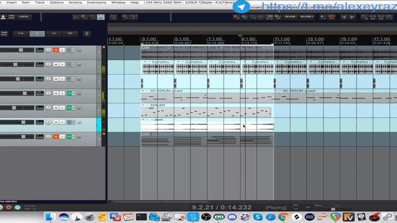
Task: Open routing button on the SERUM1 track
Action: point(40,108)
